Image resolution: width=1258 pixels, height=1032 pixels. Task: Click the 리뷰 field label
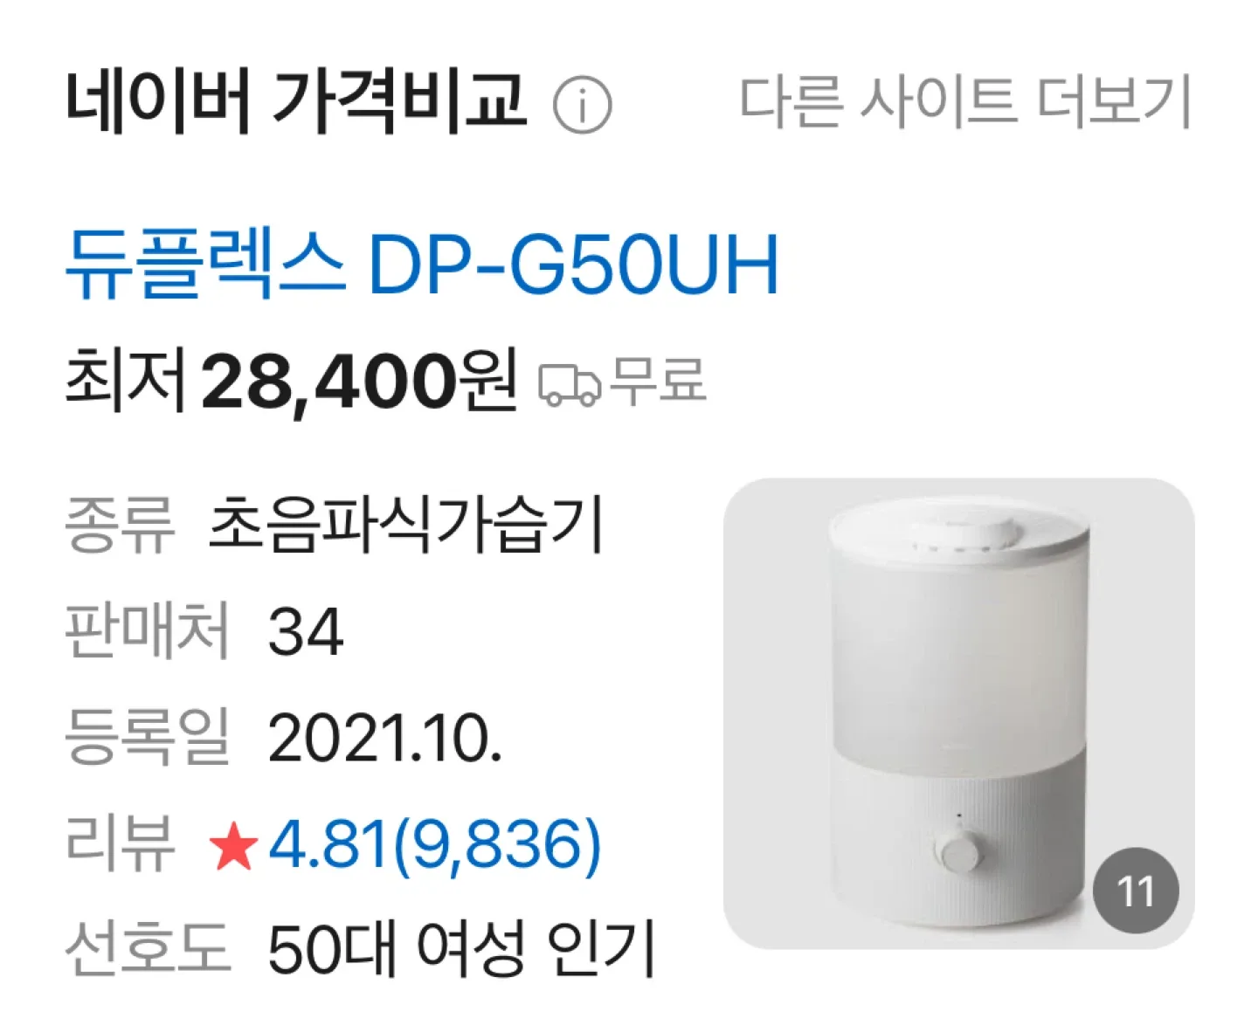point(120,844)
